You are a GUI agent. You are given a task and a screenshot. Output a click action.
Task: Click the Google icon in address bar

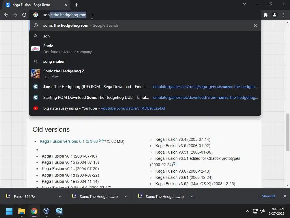(36, 15)
